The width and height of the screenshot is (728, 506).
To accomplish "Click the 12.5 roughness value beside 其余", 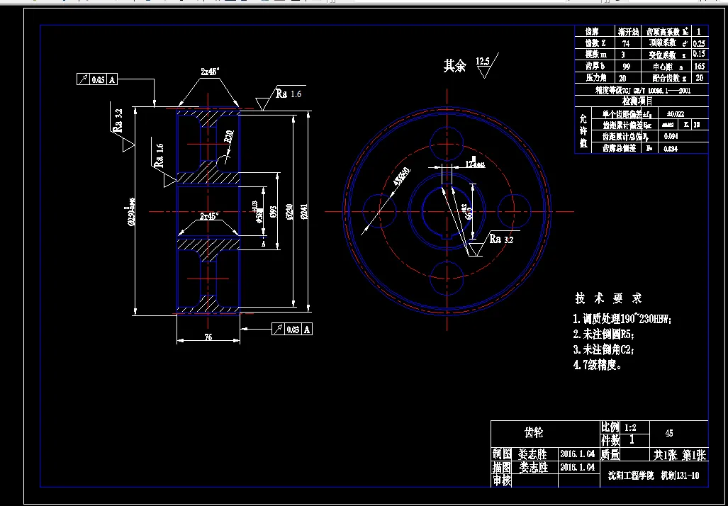I will 483,61.
